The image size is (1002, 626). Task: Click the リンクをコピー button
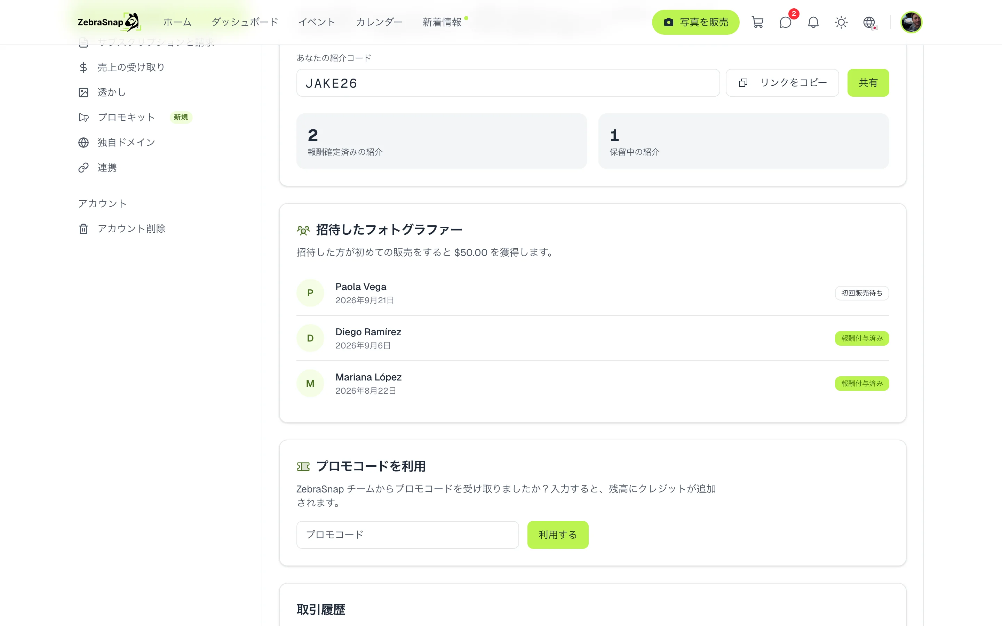point(782,83)
